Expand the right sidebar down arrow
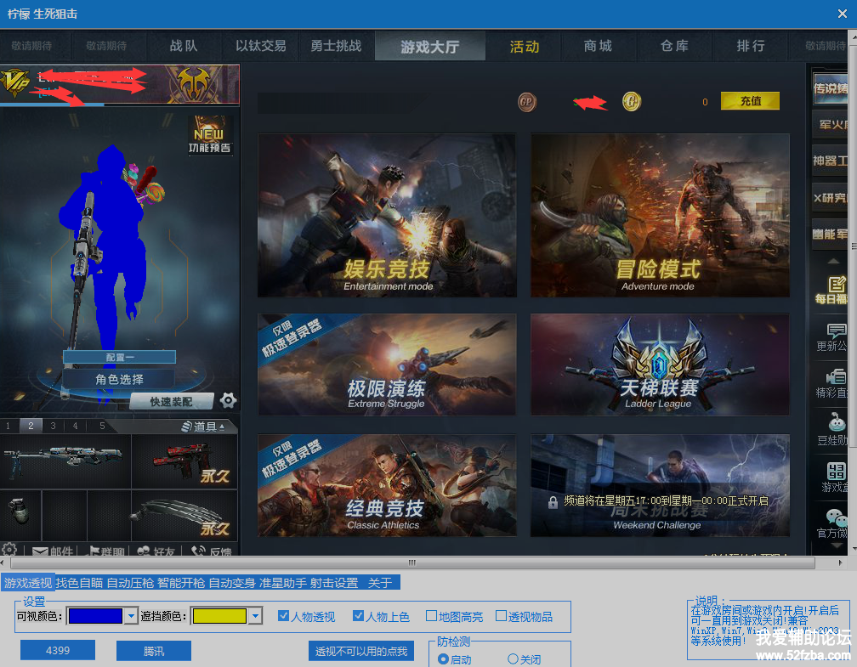The image size is (857, 667). tap(837, 545)
